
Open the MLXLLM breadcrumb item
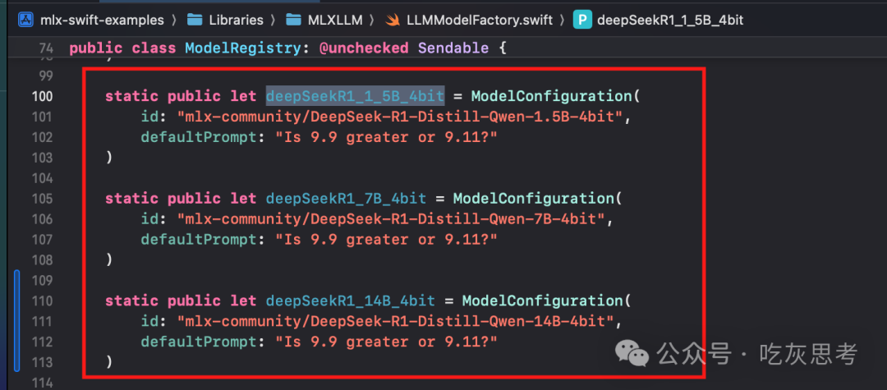335,21
